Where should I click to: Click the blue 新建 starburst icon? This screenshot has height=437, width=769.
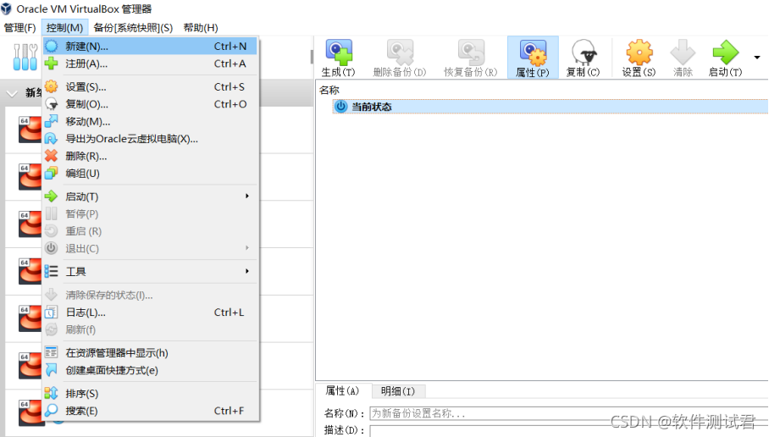click(x=52, y=46)
